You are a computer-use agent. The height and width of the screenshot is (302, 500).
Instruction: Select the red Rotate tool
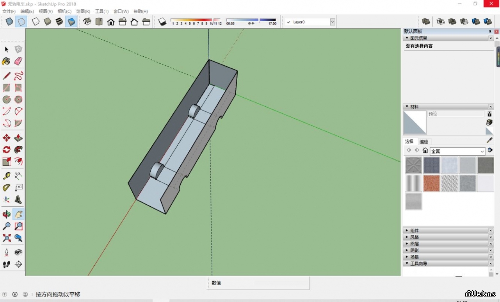tap(7, 150)
